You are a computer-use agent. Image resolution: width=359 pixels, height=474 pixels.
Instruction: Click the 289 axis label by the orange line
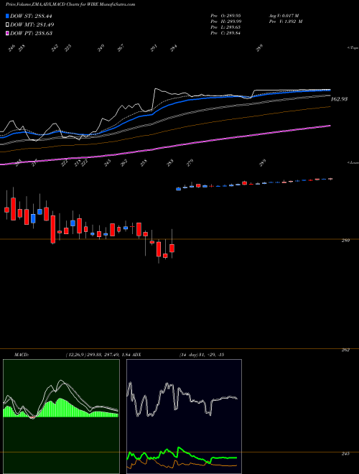[345, 241]
